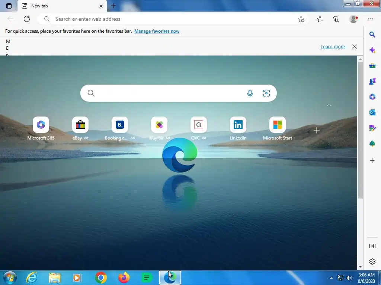Viewport: 381px width, 285px height.
Task: Open the eBay quick link
Action: click(x=80, y=128)
